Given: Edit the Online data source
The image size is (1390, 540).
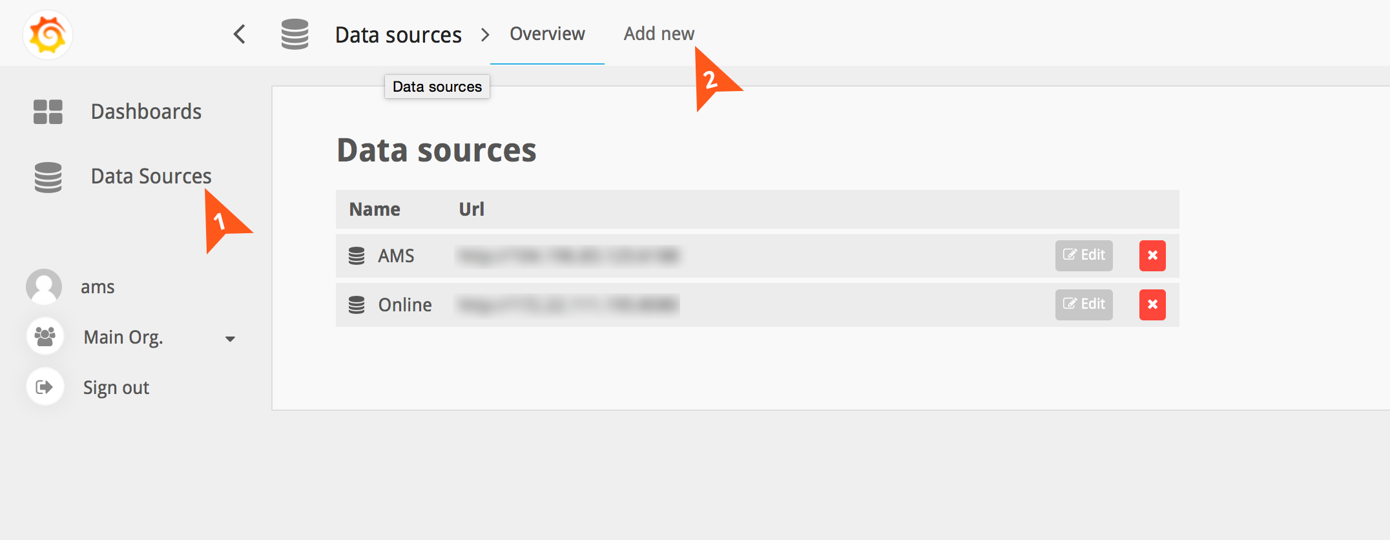Looking at the screenshot, I should point(1083,305).
